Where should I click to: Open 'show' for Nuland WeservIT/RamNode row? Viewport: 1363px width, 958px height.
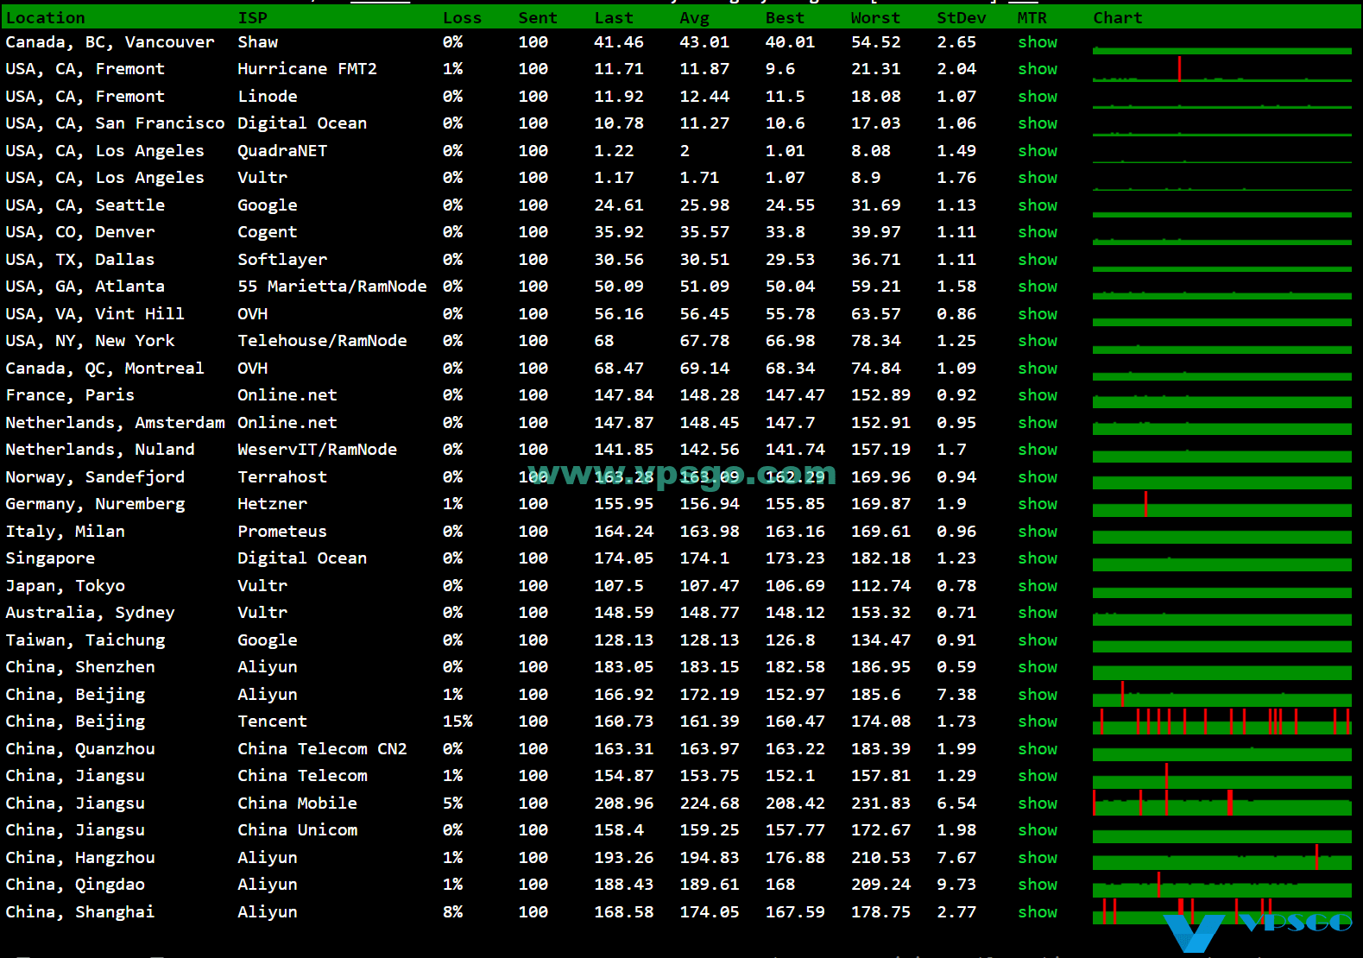(1037, 450)
